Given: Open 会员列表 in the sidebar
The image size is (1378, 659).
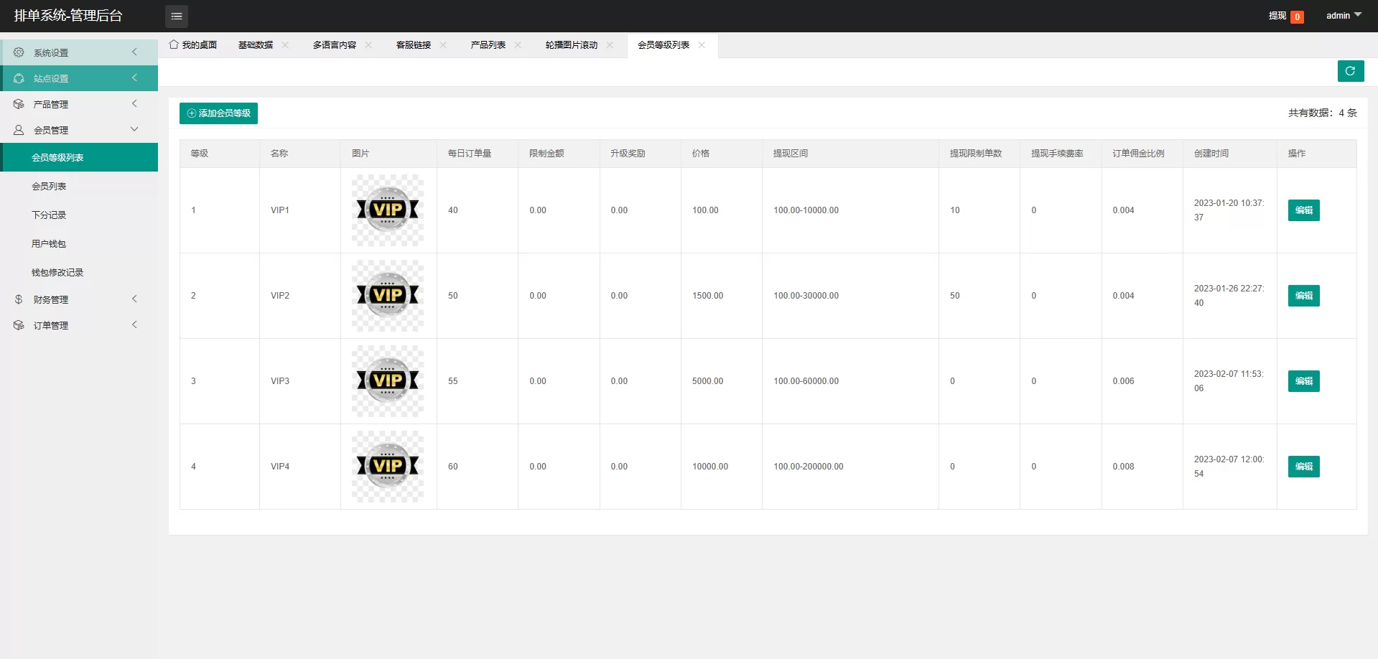Looking at the screenshot, I should point(49,186).
